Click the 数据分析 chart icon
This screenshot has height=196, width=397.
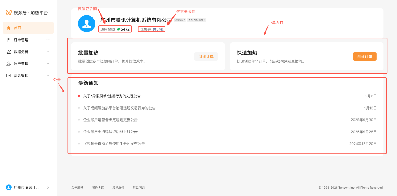pos(9,52)
